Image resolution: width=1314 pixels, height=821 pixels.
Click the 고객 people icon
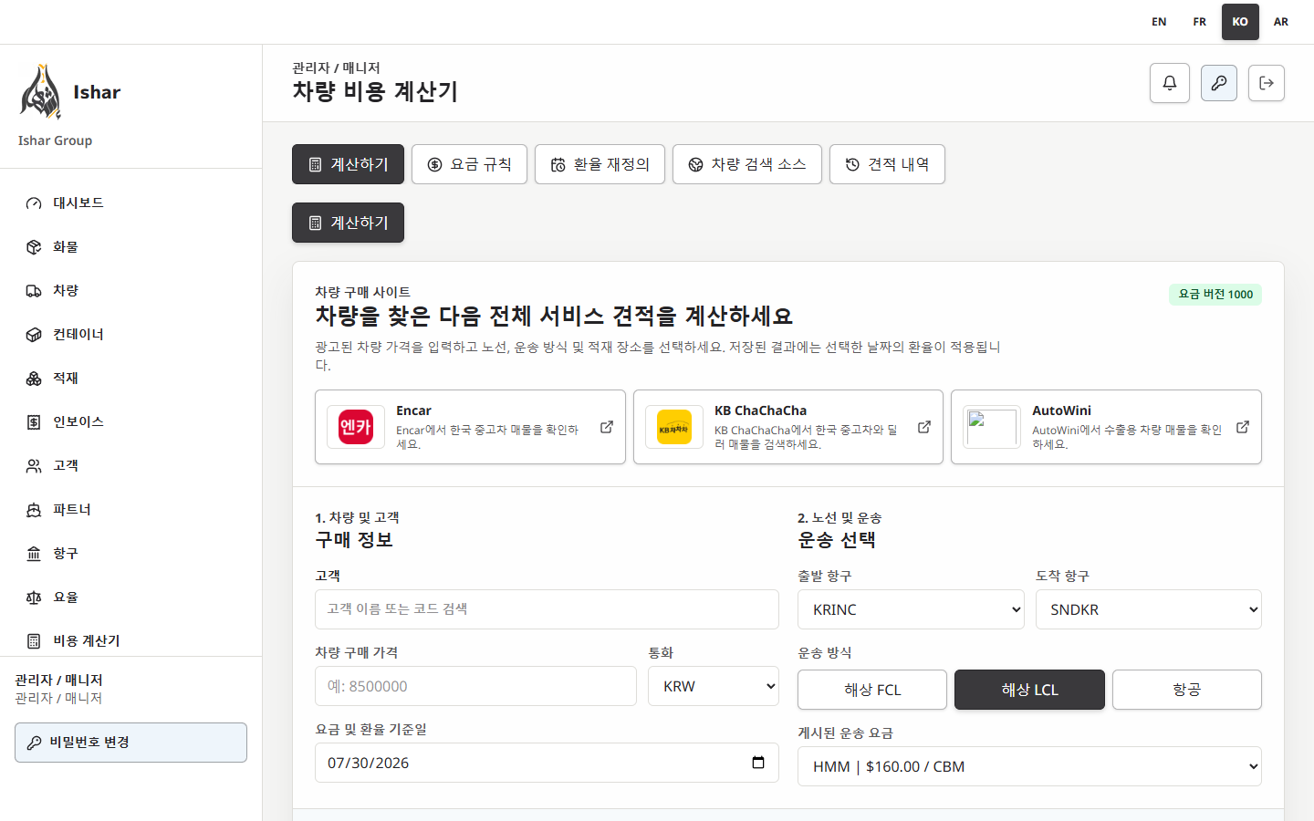(34, 466)
